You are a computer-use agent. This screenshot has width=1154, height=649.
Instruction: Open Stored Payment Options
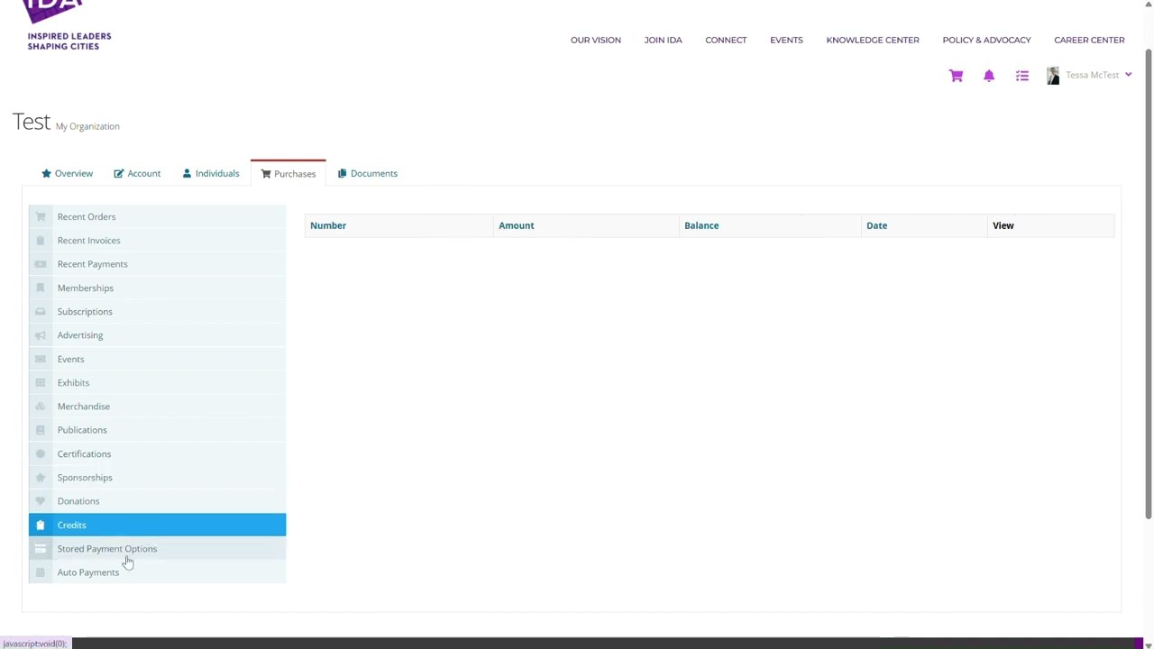pos(157,549)
